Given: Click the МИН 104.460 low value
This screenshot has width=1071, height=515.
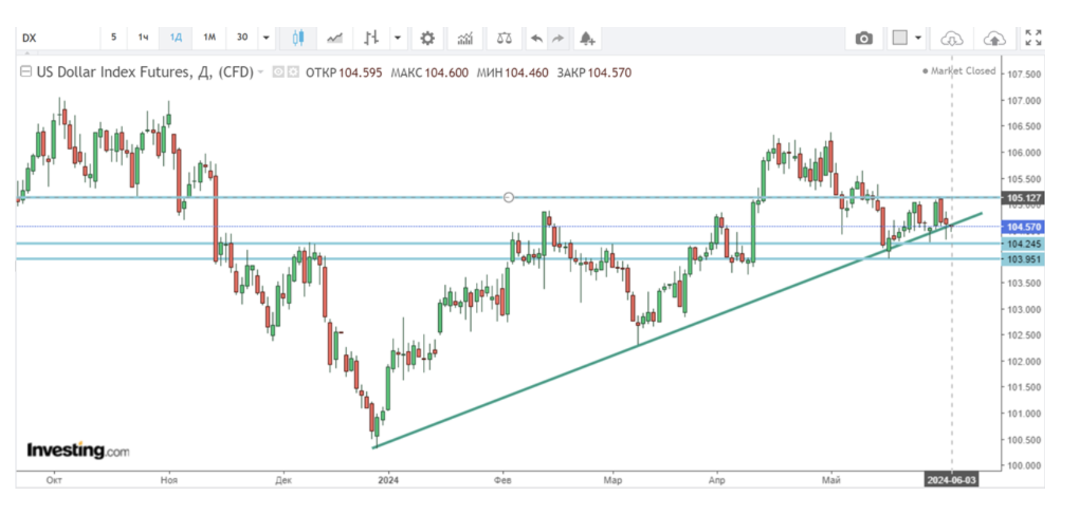Looking at the screenshot, I should point(512,73).
